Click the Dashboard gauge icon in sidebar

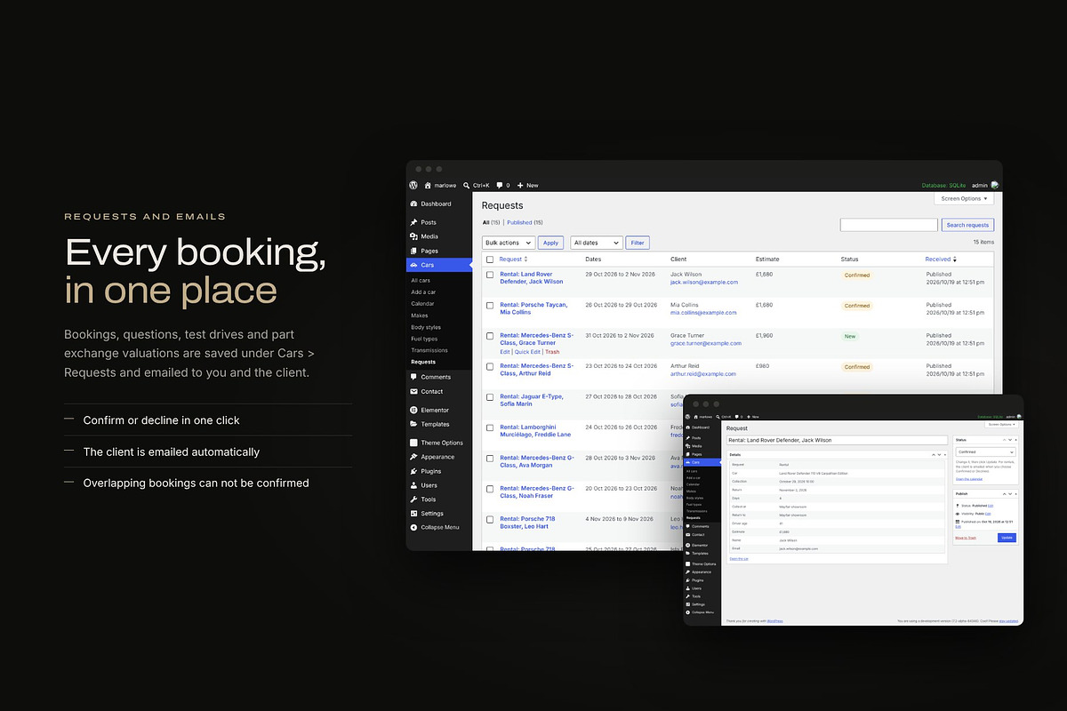point(414,204)
